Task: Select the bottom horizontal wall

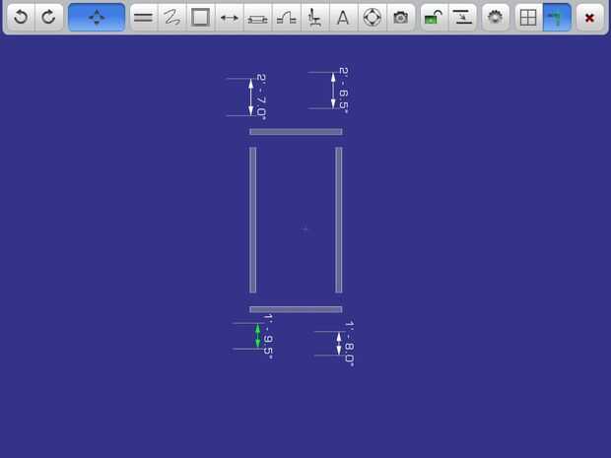Action: point(296,309)
